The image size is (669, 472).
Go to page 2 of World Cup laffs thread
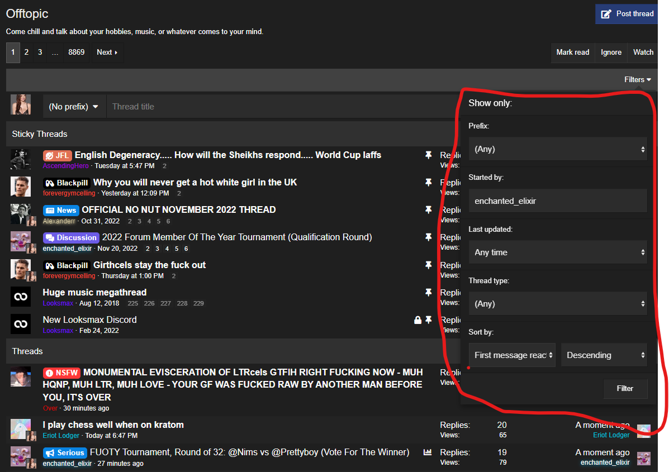165,166
